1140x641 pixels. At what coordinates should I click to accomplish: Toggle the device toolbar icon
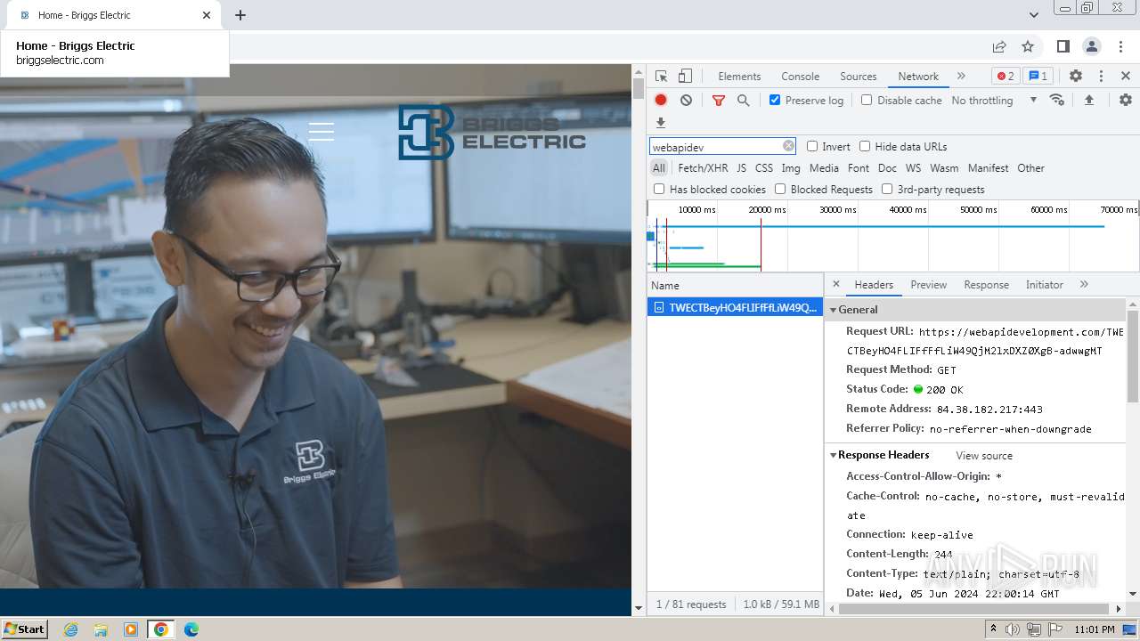click(x=685, y=76)
